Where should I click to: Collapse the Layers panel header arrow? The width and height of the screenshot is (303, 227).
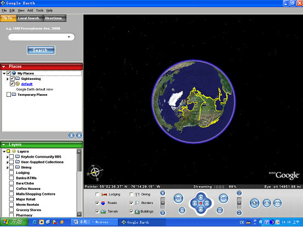coord(3,144)
